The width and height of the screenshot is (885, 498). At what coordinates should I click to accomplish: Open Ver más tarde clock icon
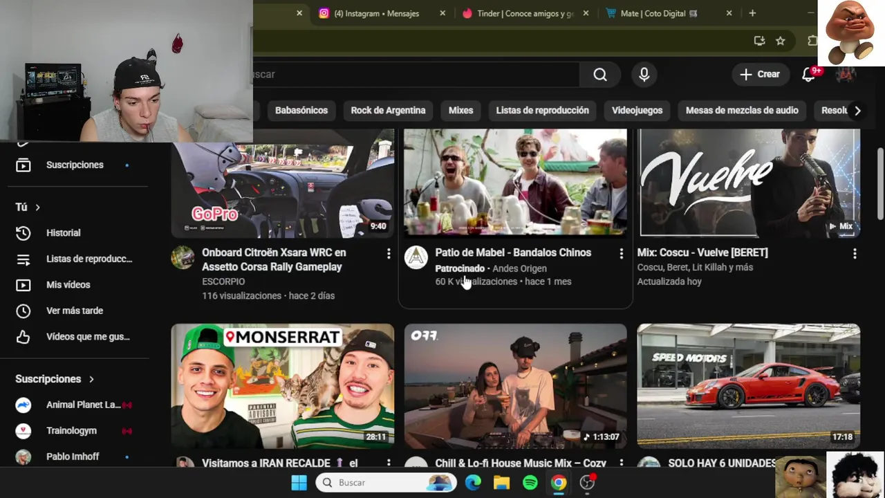(x=24, y=311)
